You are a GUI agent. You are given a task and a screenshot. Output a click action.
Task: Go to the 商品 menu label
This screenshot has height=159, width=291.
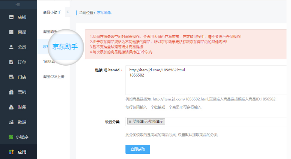(22, 32)
